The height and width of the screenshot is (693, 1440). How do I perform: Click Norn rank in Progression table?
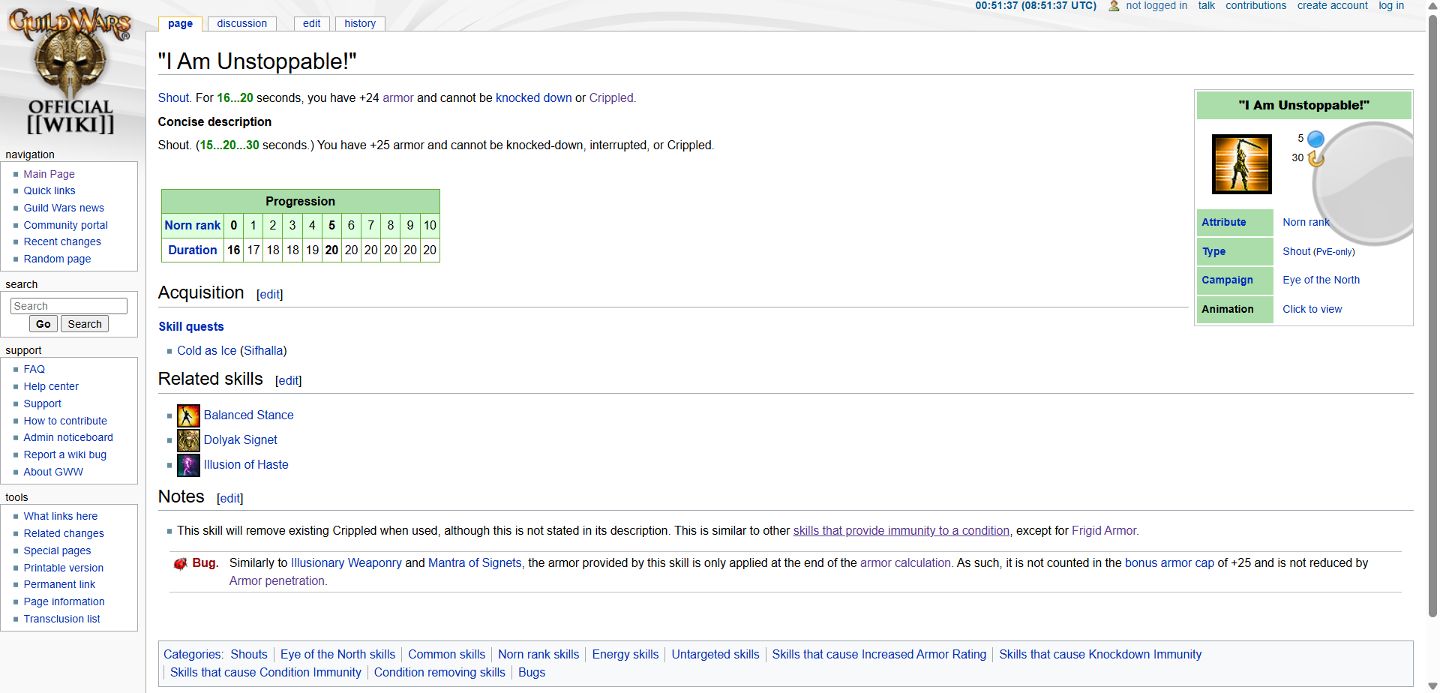[193, 225]
